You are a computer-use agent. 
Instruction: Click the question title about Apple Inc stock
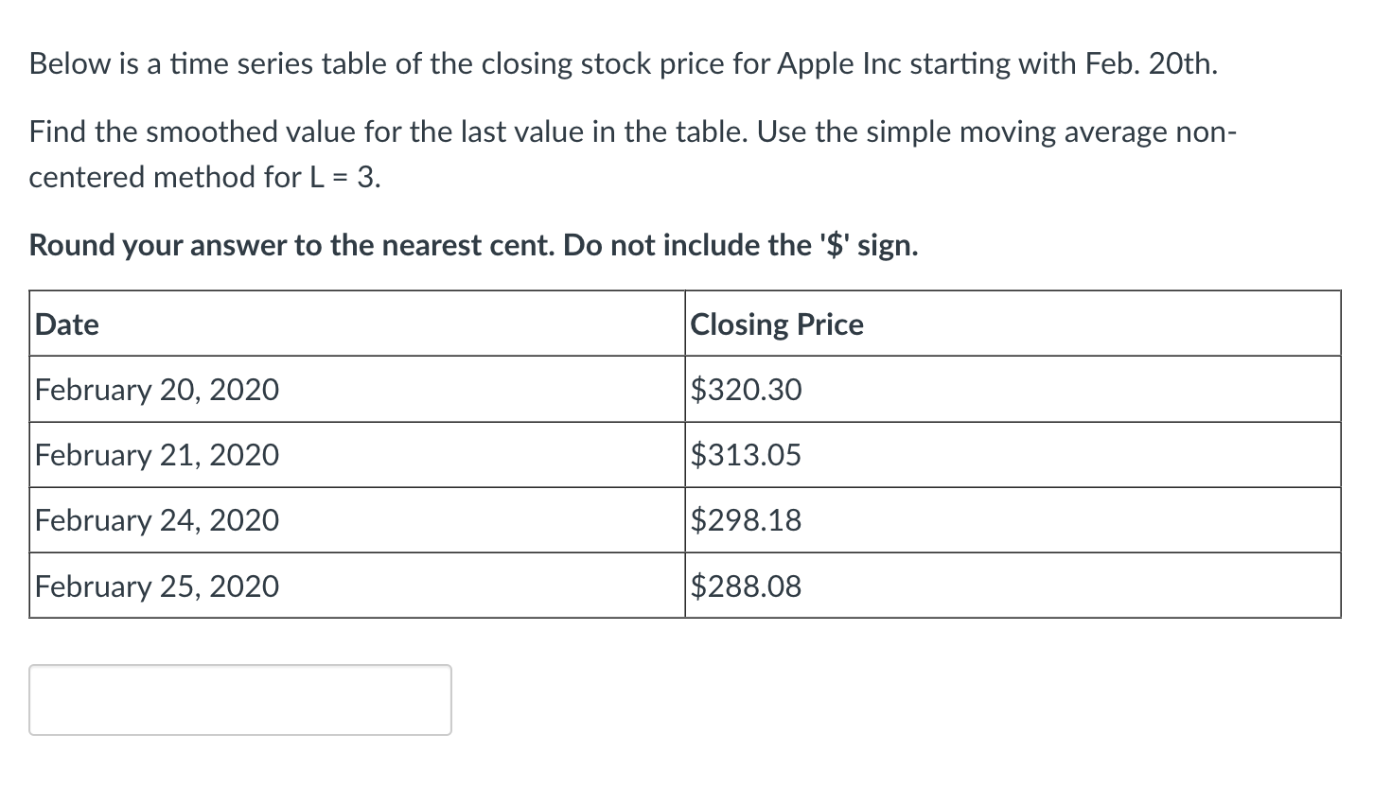click(x=623, y=62)
